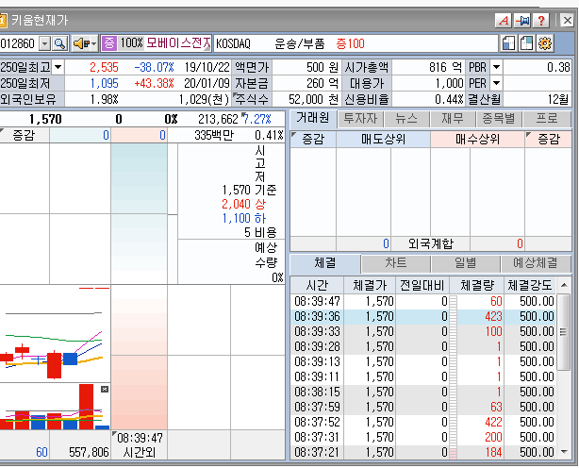Screen dimensions: 579x468
Task: Click the mini candlestick chart
Action: click(55, 334)
